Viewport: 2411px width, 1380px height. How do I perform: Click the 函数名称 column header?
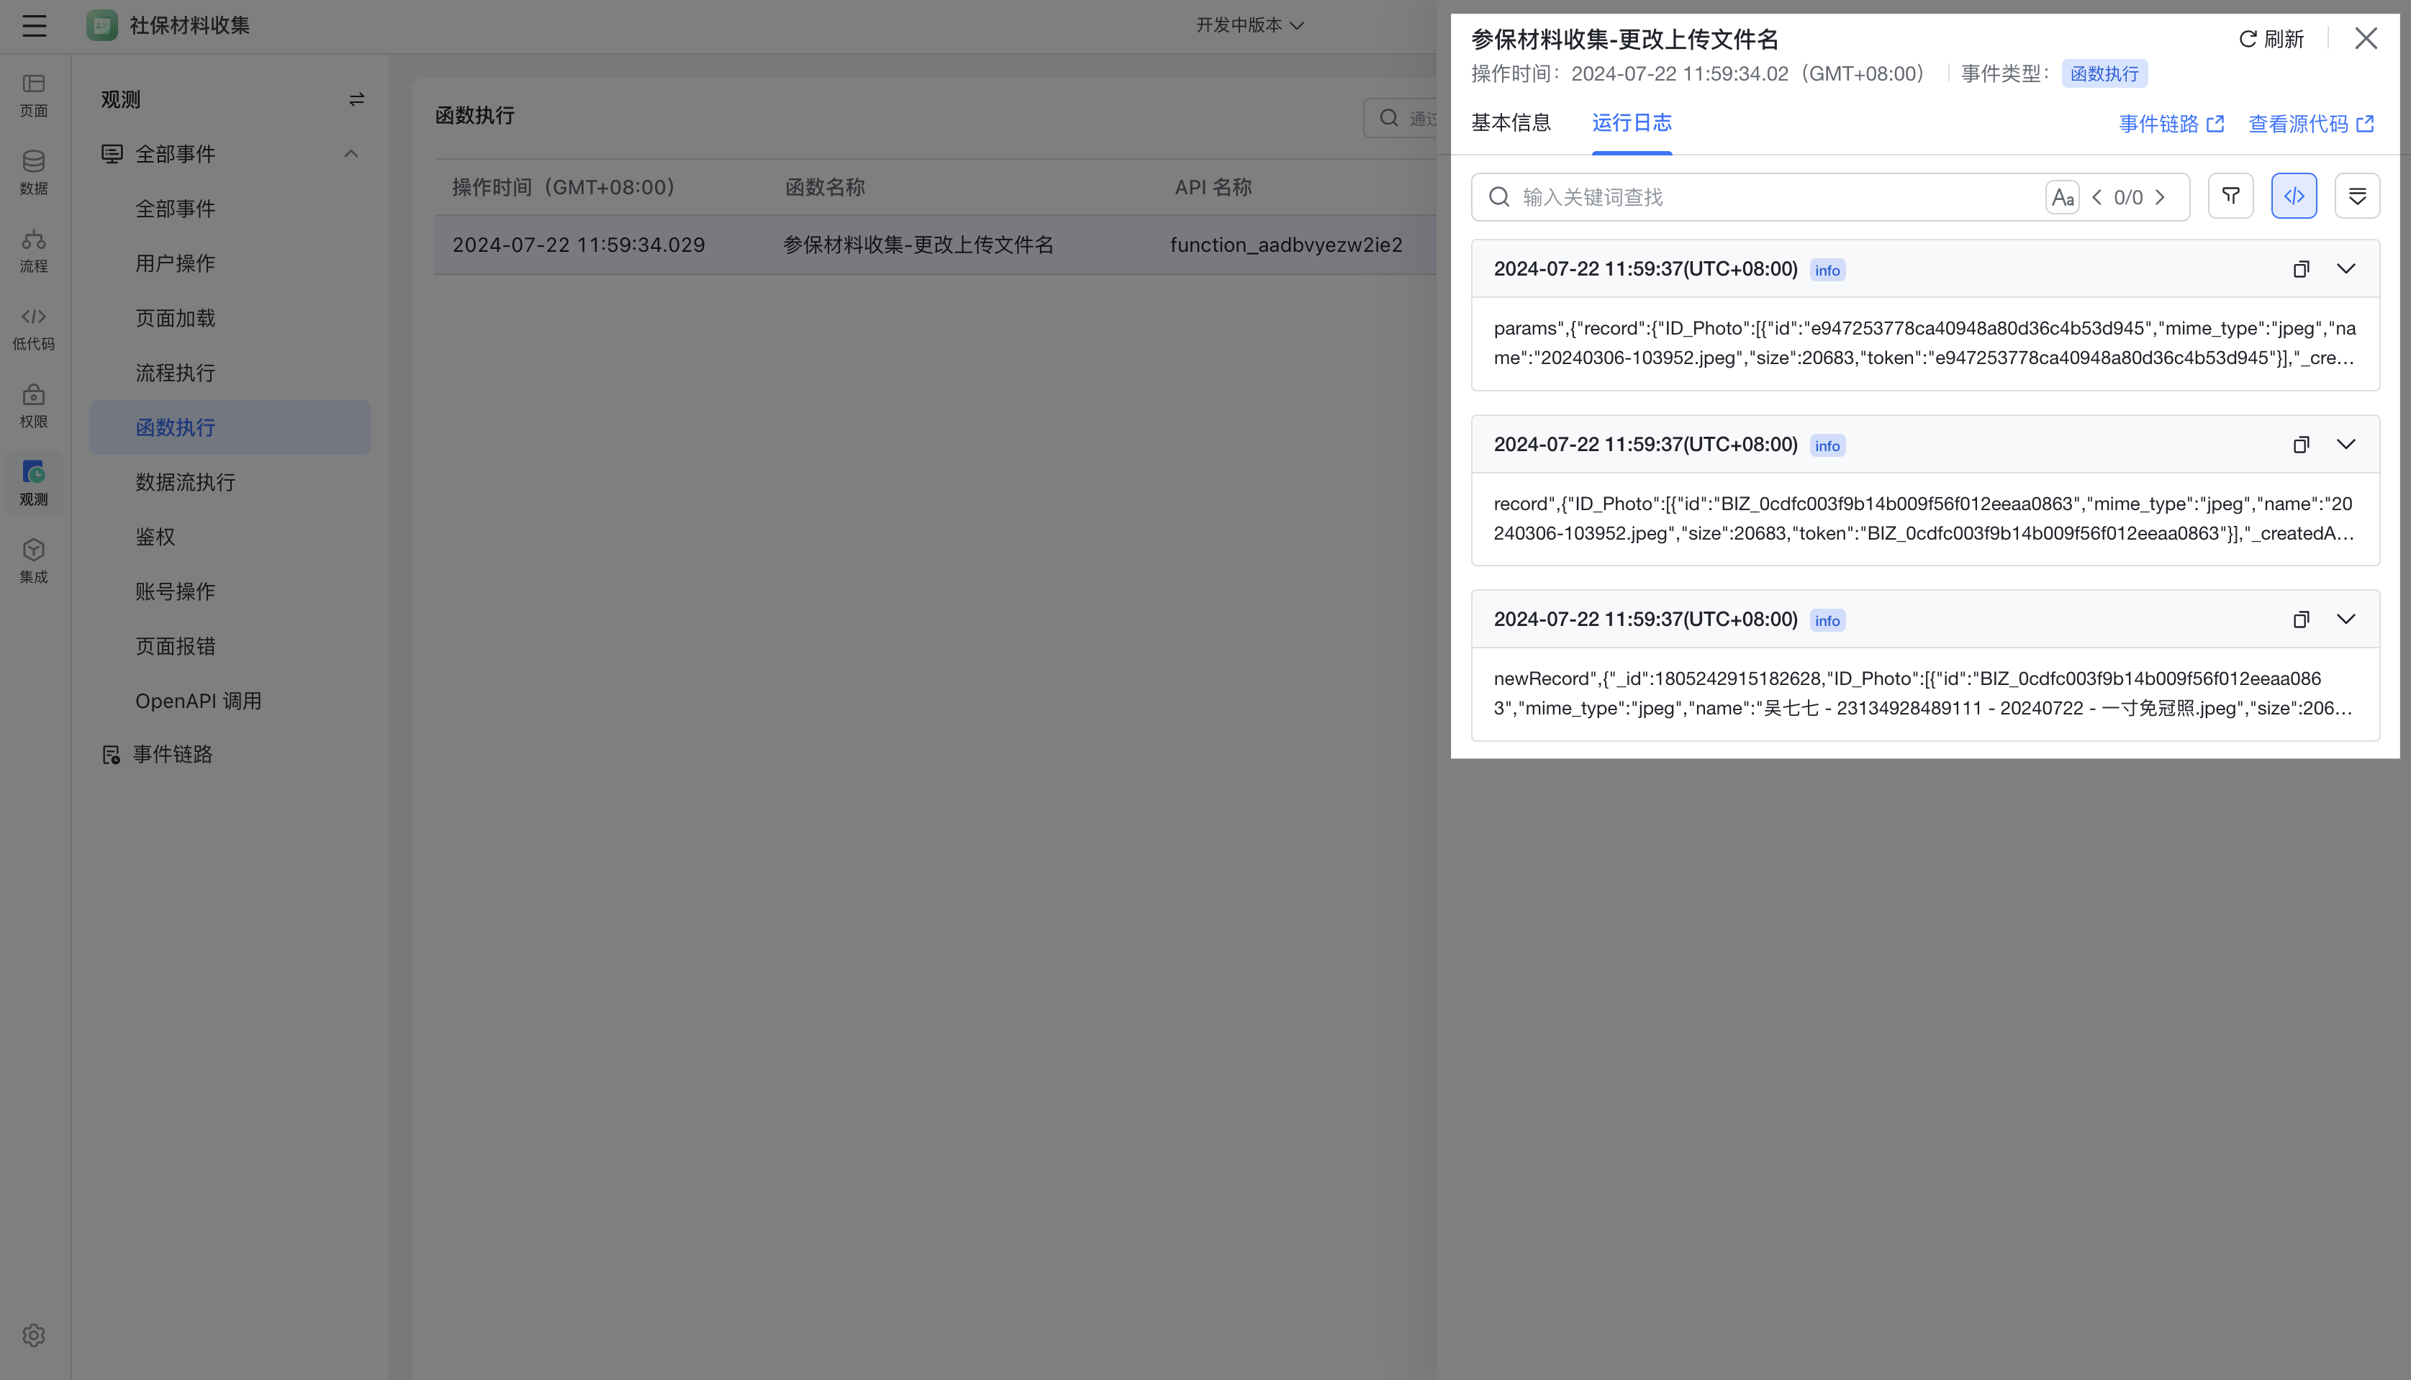pyautogui.click(x=825, y=188)
